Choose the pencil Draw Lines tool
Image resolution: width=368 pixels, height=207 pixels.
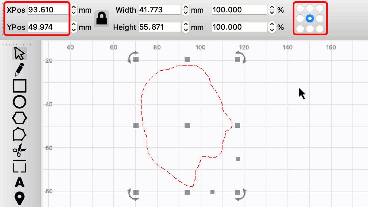coord(20,70)
